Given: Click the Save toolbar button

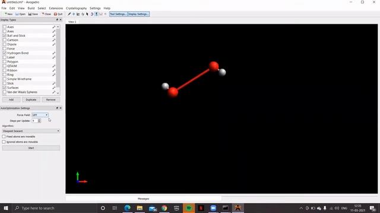Looking at the screenshot, I should (x=33, y=14).
